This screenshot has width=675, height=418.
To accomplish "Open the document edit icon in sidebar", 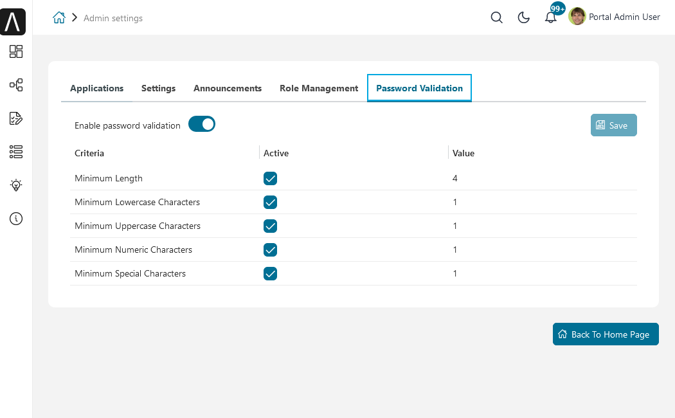I will [x=16, y=118].
